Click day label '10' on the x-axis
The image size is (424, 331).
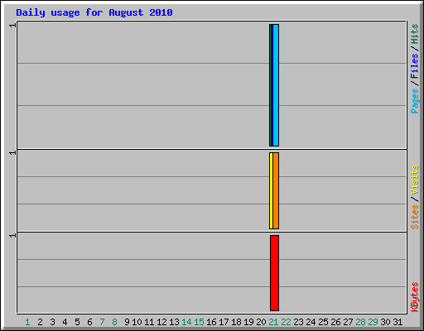(137, 322)
